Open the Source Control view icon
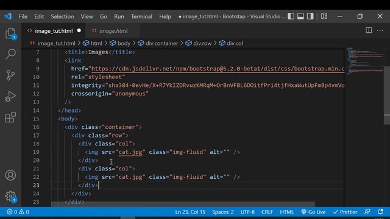The image size is (390, 219). (10, 75)
